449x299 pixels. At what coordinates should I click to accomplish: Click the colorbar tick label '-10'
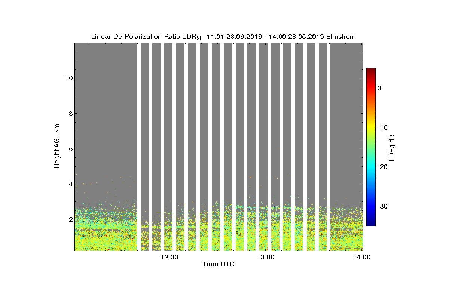pyautogui.click(x=382, y=127)
